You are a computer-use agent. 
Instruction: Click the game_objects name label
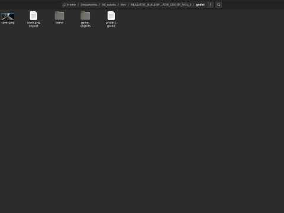coord(85,24)
